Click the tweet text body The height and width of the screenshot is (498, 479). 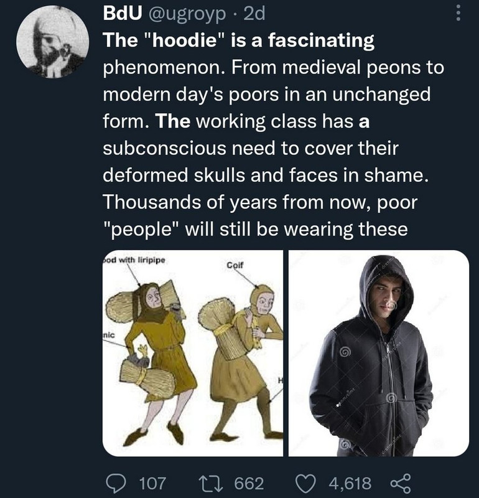[273, 135]
